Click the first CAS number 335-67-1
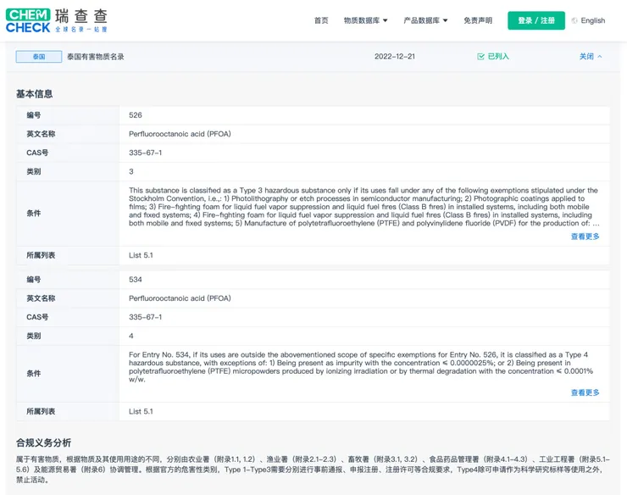This screenshot has width=627, height=495. pos(146,153)
